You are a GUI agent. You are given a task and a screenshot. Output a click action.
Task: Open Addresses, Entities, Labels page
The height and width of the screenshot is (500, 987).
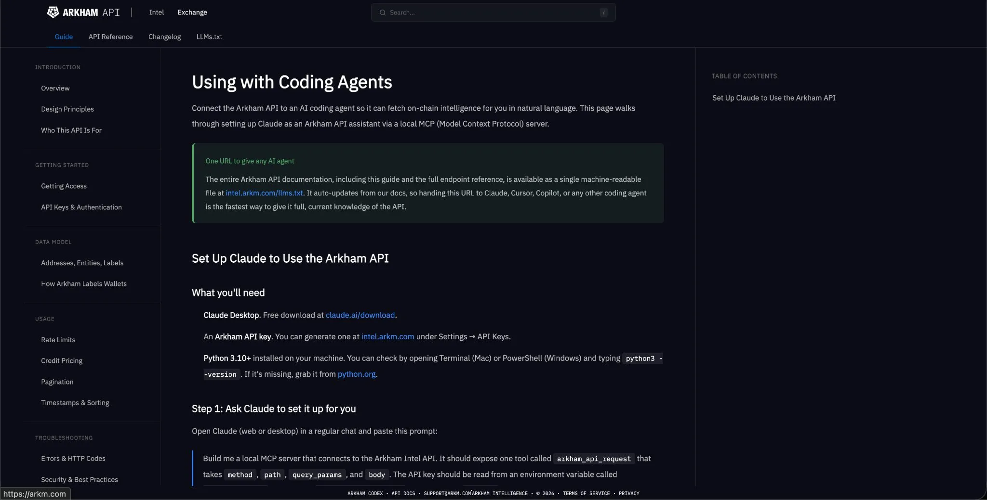tap(82, 263)
